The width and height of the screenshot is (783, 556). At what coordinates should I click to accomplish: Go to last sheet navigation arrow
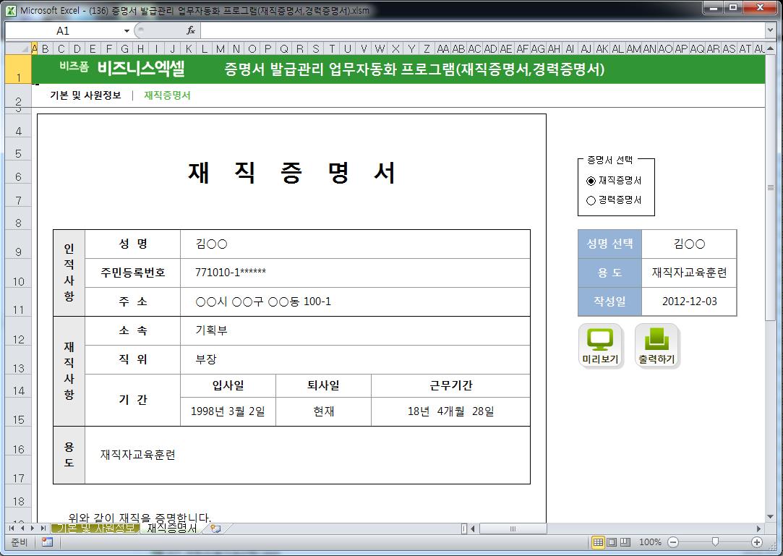(43, 528)
